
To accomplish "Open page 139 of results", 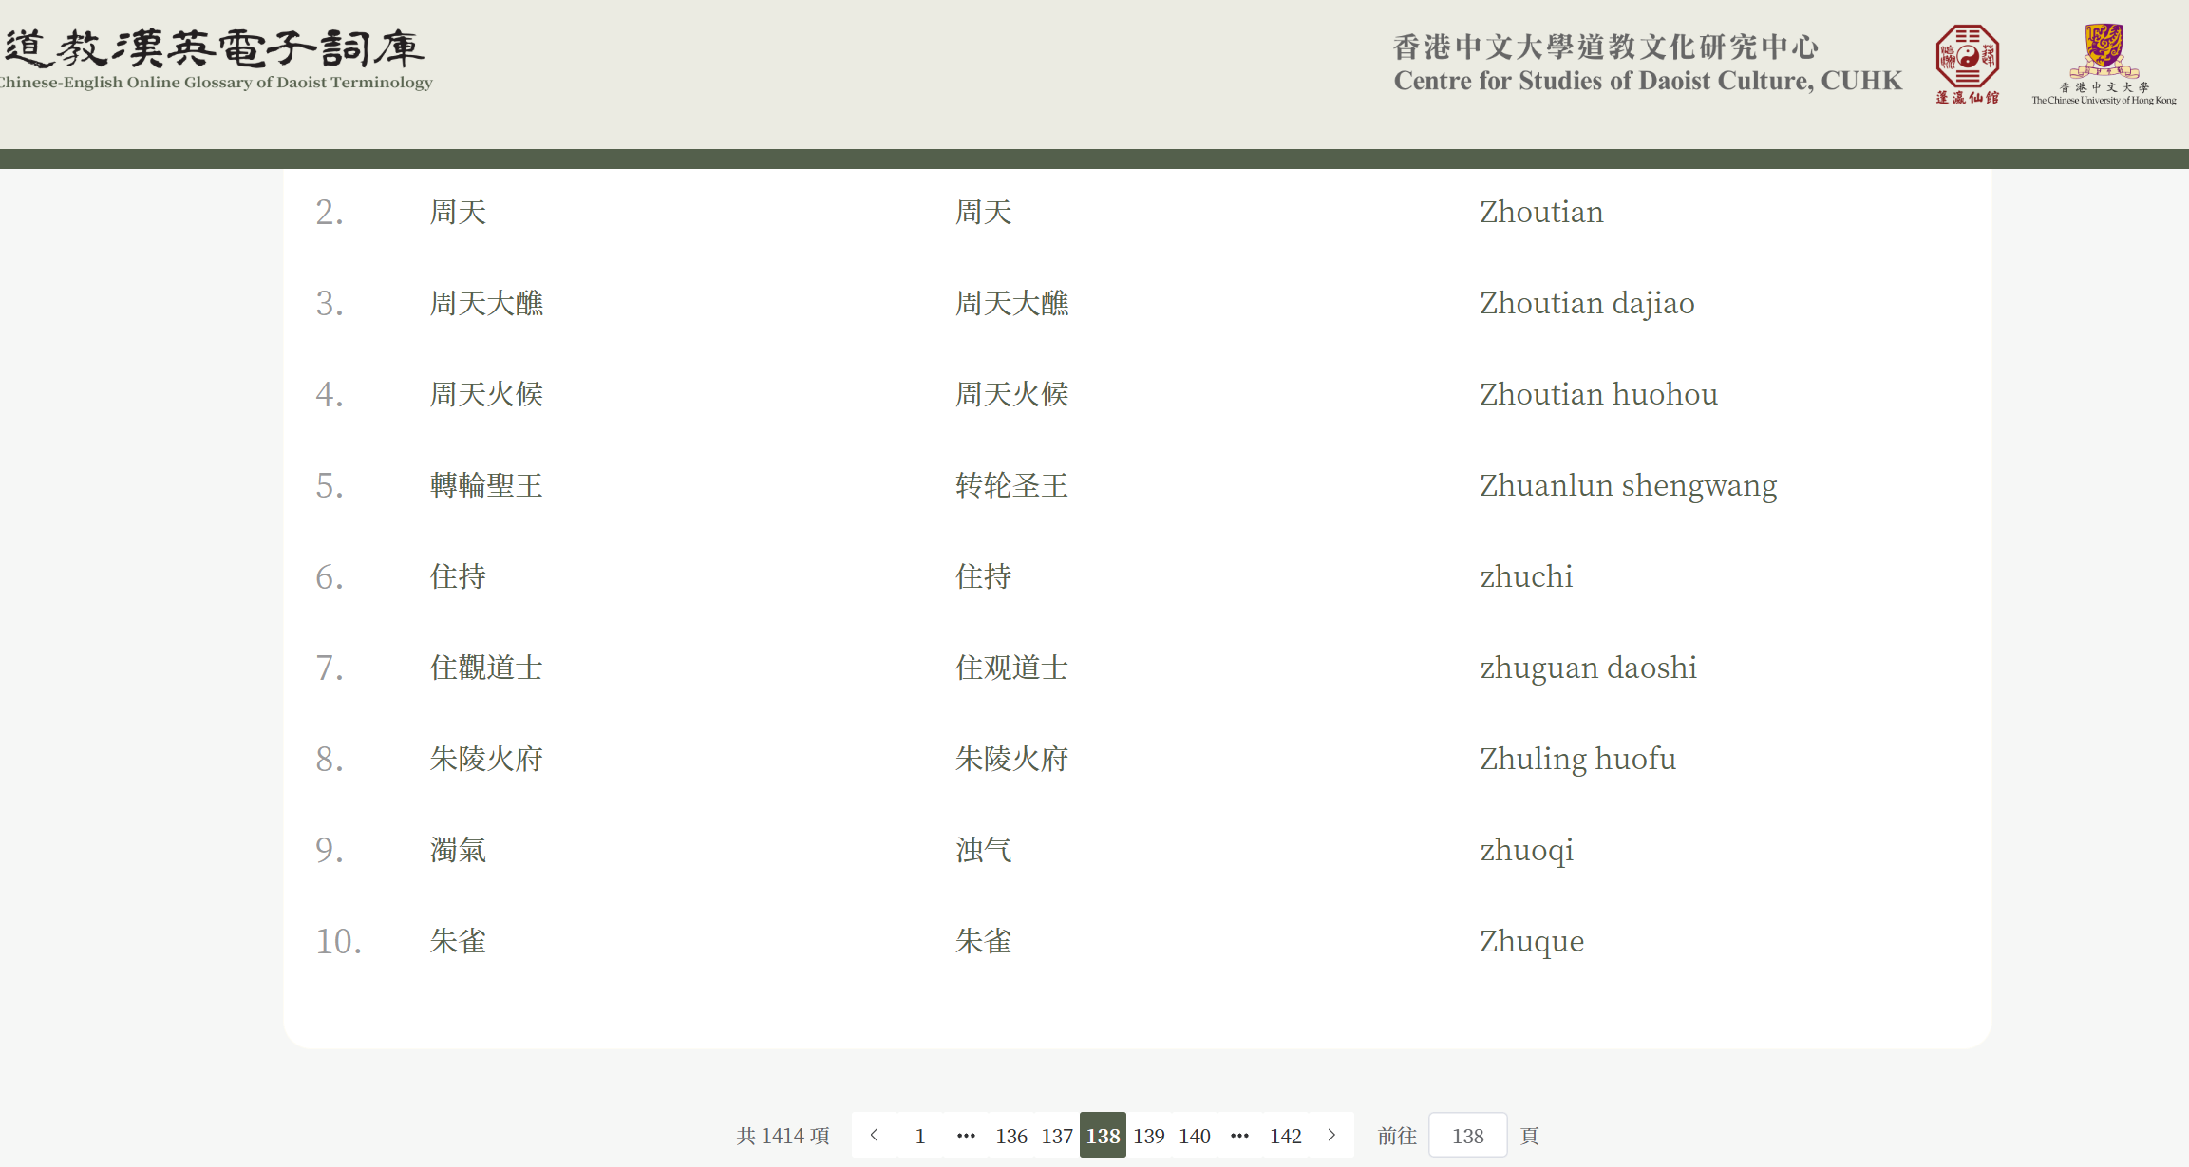I will point(1148,1135).
